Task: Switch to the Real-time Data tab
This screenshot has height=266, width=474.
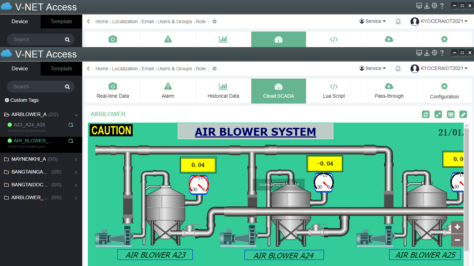Action: [x=113, y=91]
